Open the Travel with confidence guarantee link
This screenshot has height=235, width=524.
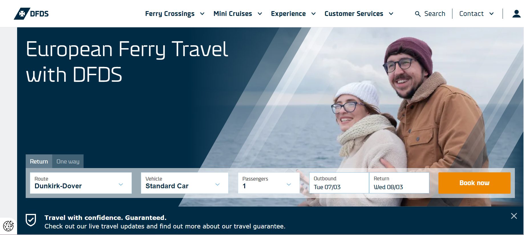tap(106, 218)
